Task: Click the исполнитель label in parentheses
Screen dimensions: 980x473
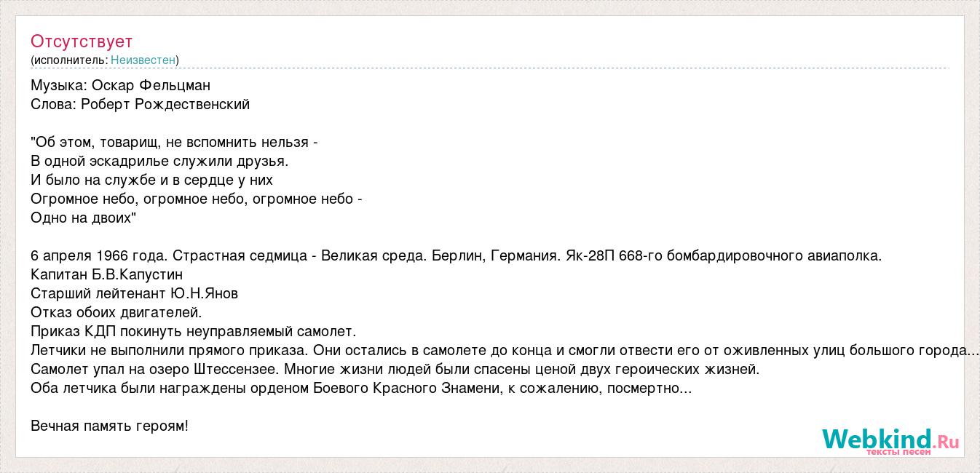Action: point(71,60)
